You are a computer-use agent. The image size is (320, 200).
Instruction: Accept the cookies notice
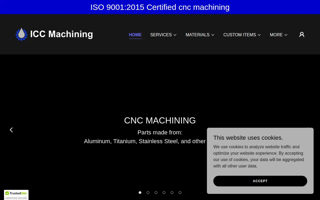tap(260, 181)
